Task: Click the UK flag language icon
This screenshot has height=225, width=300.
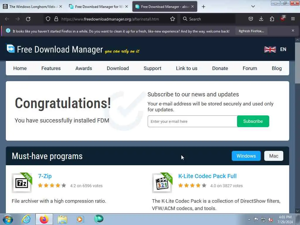Action: [270, 49]
